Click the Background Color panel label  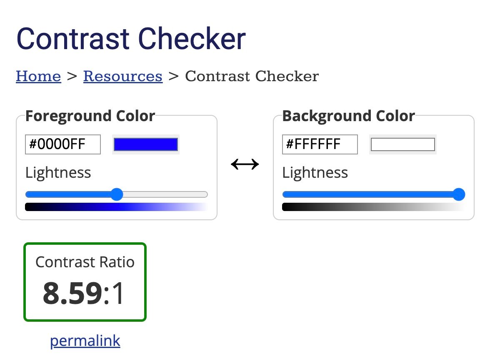point(348,116)
